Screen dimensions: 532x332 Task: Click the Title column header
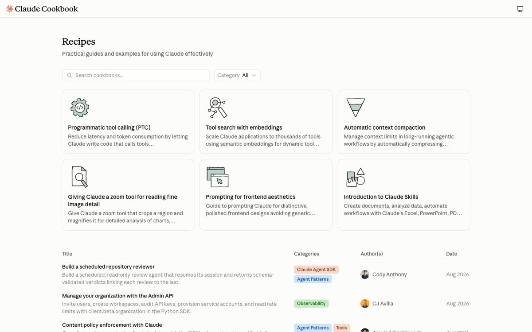click(x=67, y=254)
